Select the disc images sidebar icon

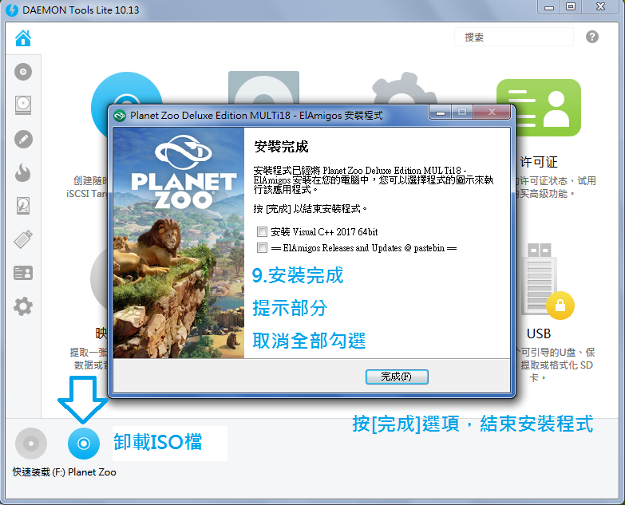coord(23,72)
